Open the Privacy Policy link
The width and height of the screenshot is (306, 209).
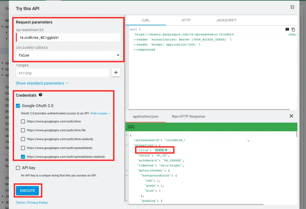pos(37,202)
